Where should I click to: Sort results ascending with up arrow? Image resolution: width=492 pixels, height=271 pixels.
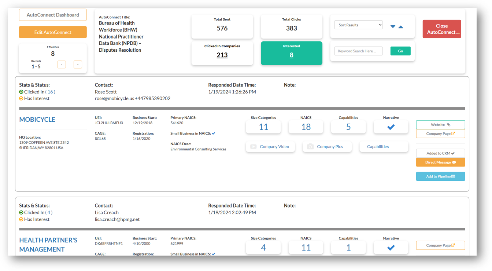click(401, 27)
